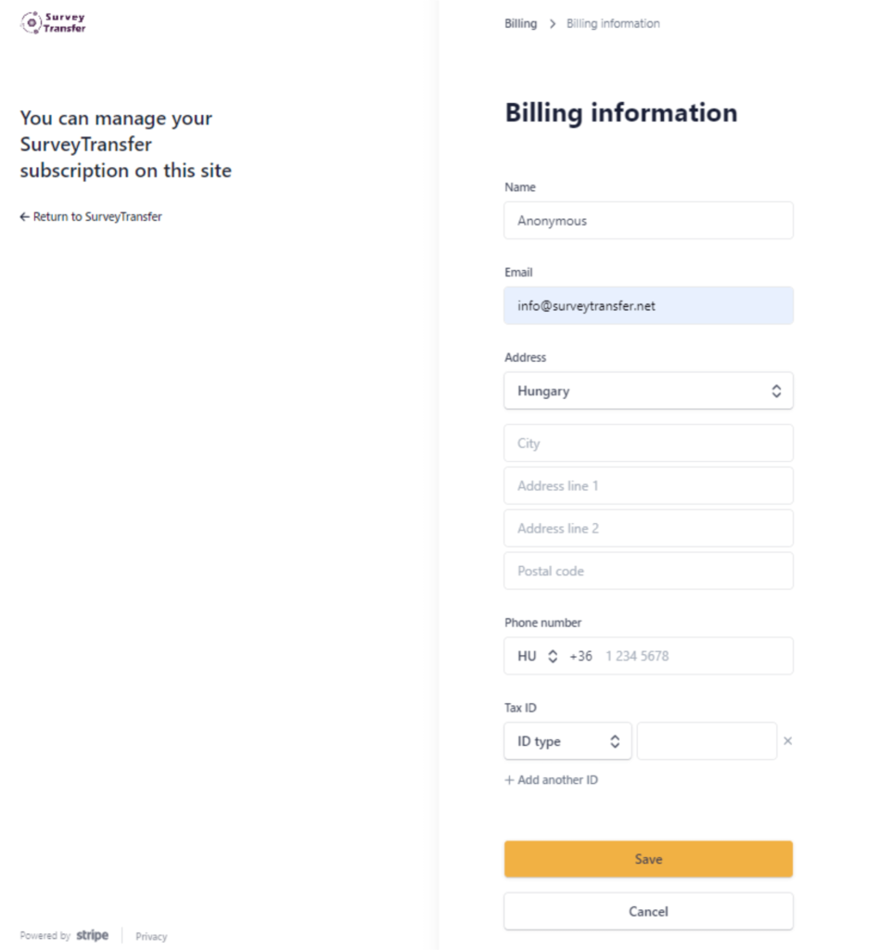Click the plus icon for Add another ID
Image resolution: width=879 pixels, height=950 pixels.
509,780
